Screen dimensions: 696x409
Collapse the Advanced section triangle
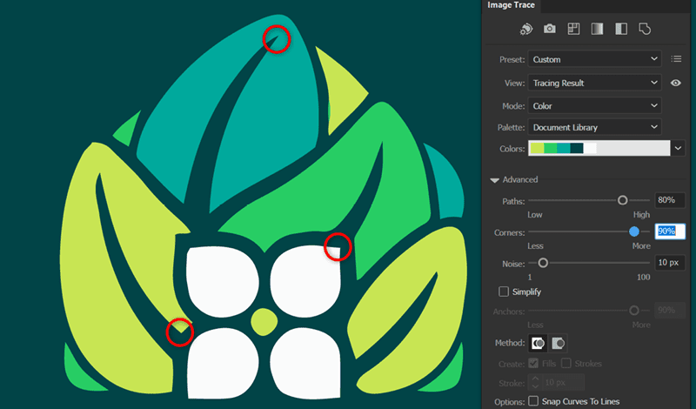pyautogui.click(x=494, y=180)
